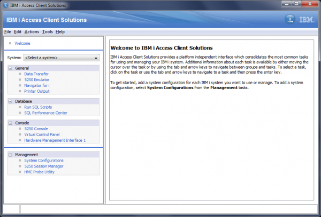Click the bullet icon beside Run SQL Scripts

point(20,107)
